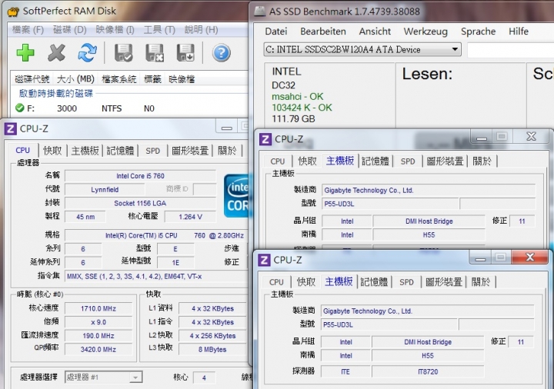Click the Z logo of the middle CPU-Z window
The height and width of the screenshot is (389, 554).
coord(265,139)
